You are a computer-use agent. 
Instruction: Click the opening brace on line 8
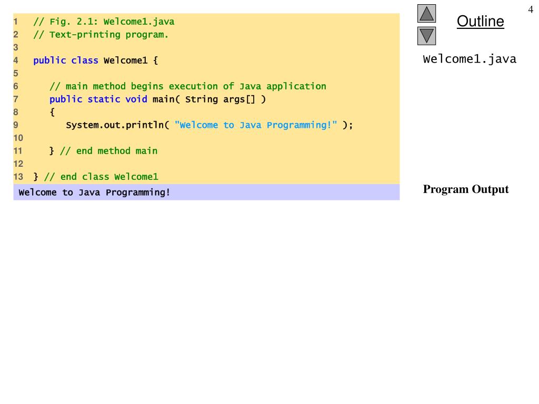pyautogui.click(x=52, y=112)
